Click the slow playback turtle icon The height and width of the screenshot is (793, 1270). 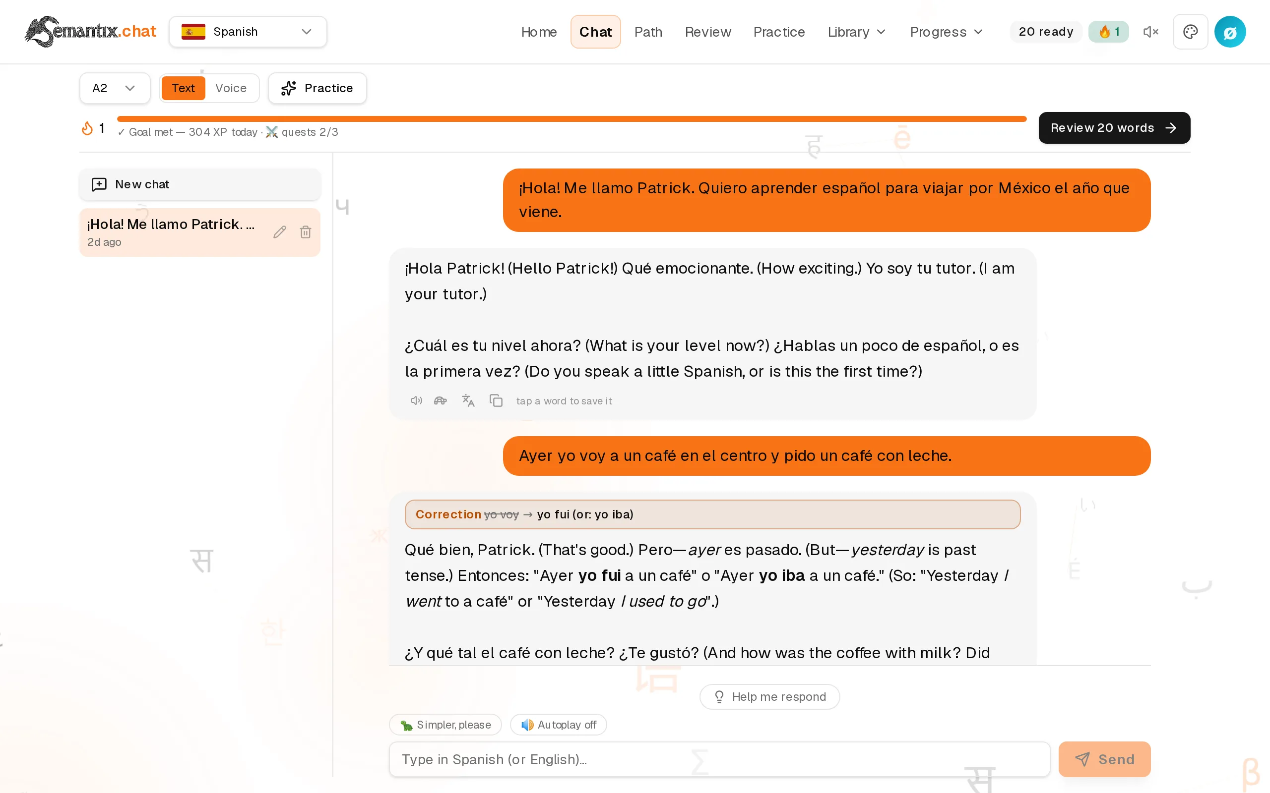click(x=441, y=400)
